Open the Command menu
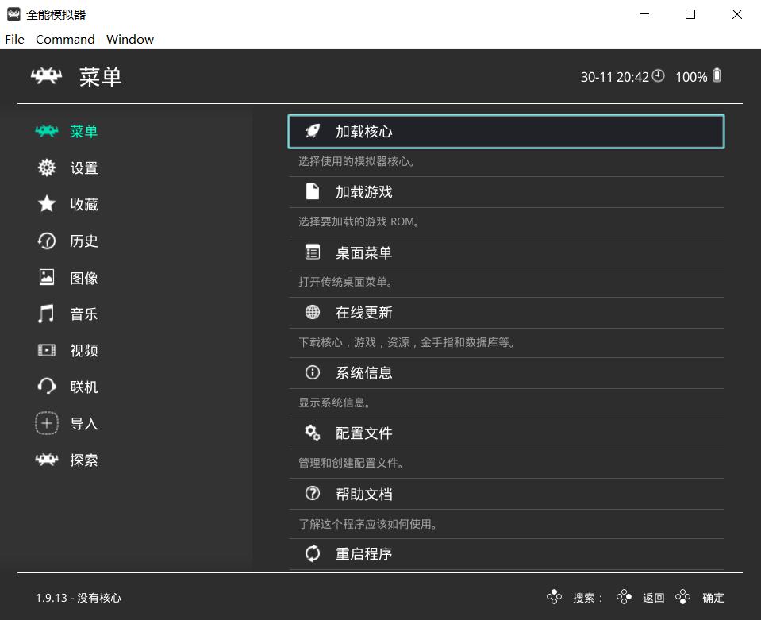 (x=64, y=39)
